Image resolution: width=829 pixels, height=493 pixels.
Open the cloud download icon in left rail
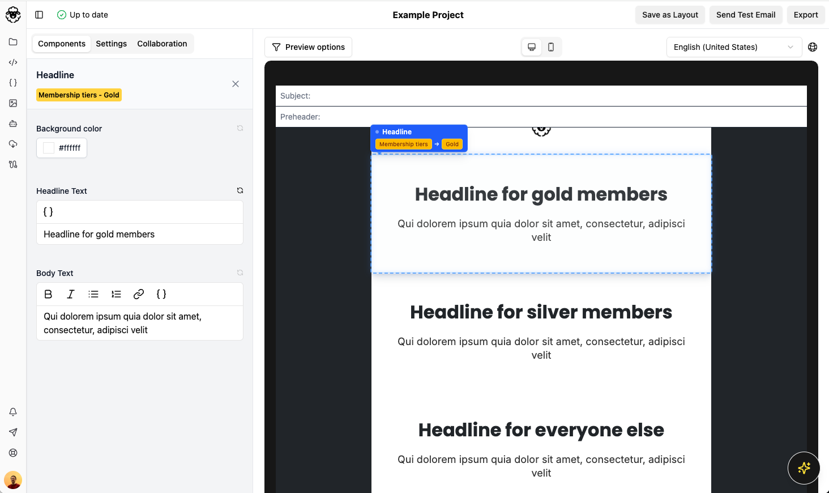pos(13,144)
